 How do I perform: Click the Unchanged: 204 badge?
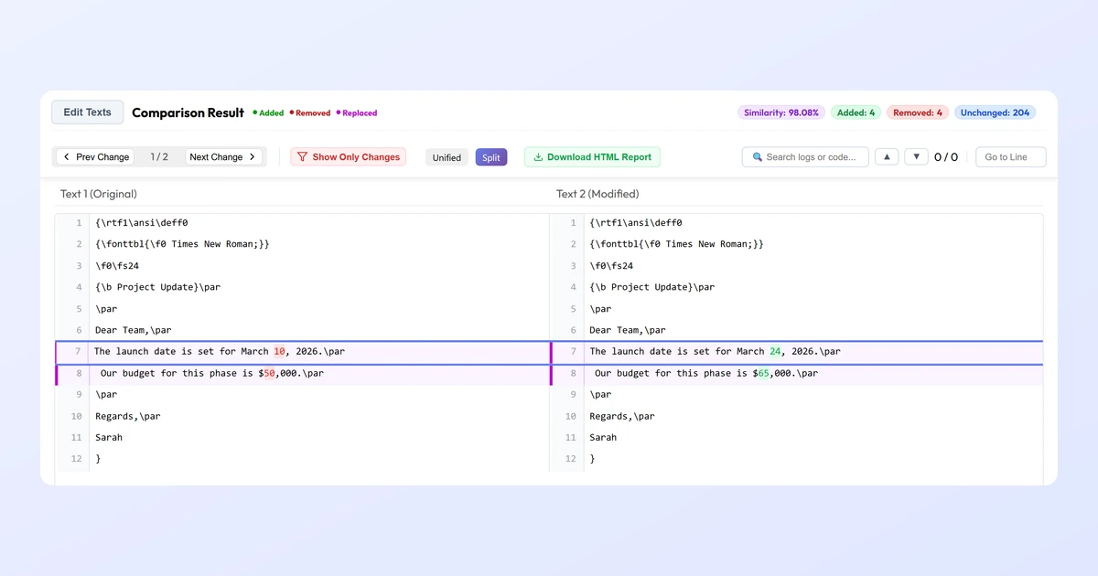[995, 112]
